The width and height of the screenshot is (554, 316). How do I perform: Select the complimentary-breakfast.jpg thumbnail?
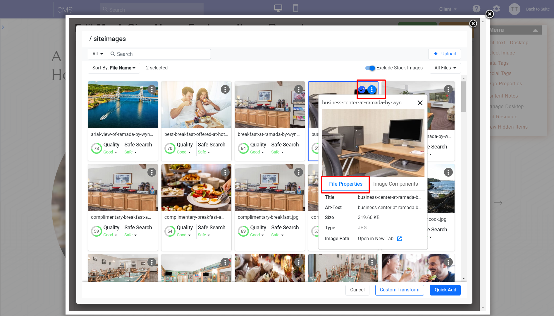tap(270, 188)
